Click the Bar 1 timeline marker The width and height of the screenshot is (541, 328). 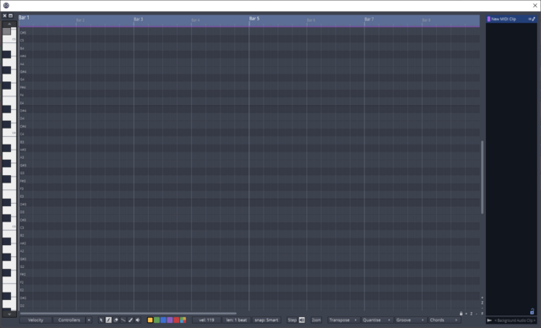click(x=24, y=18)
